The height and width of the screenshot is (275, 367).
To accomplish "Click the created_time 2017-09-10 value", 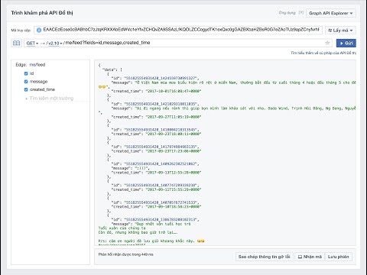I will (174, 206).
